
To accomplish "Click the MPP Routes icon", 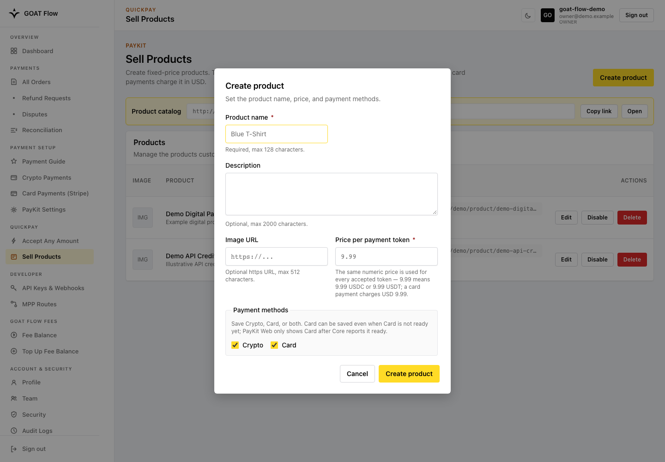I will click(x=14, y=304).
